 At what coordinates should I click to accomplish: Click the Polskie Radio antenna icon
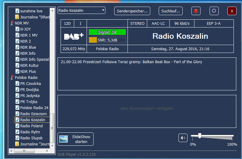tap(12, 77)
